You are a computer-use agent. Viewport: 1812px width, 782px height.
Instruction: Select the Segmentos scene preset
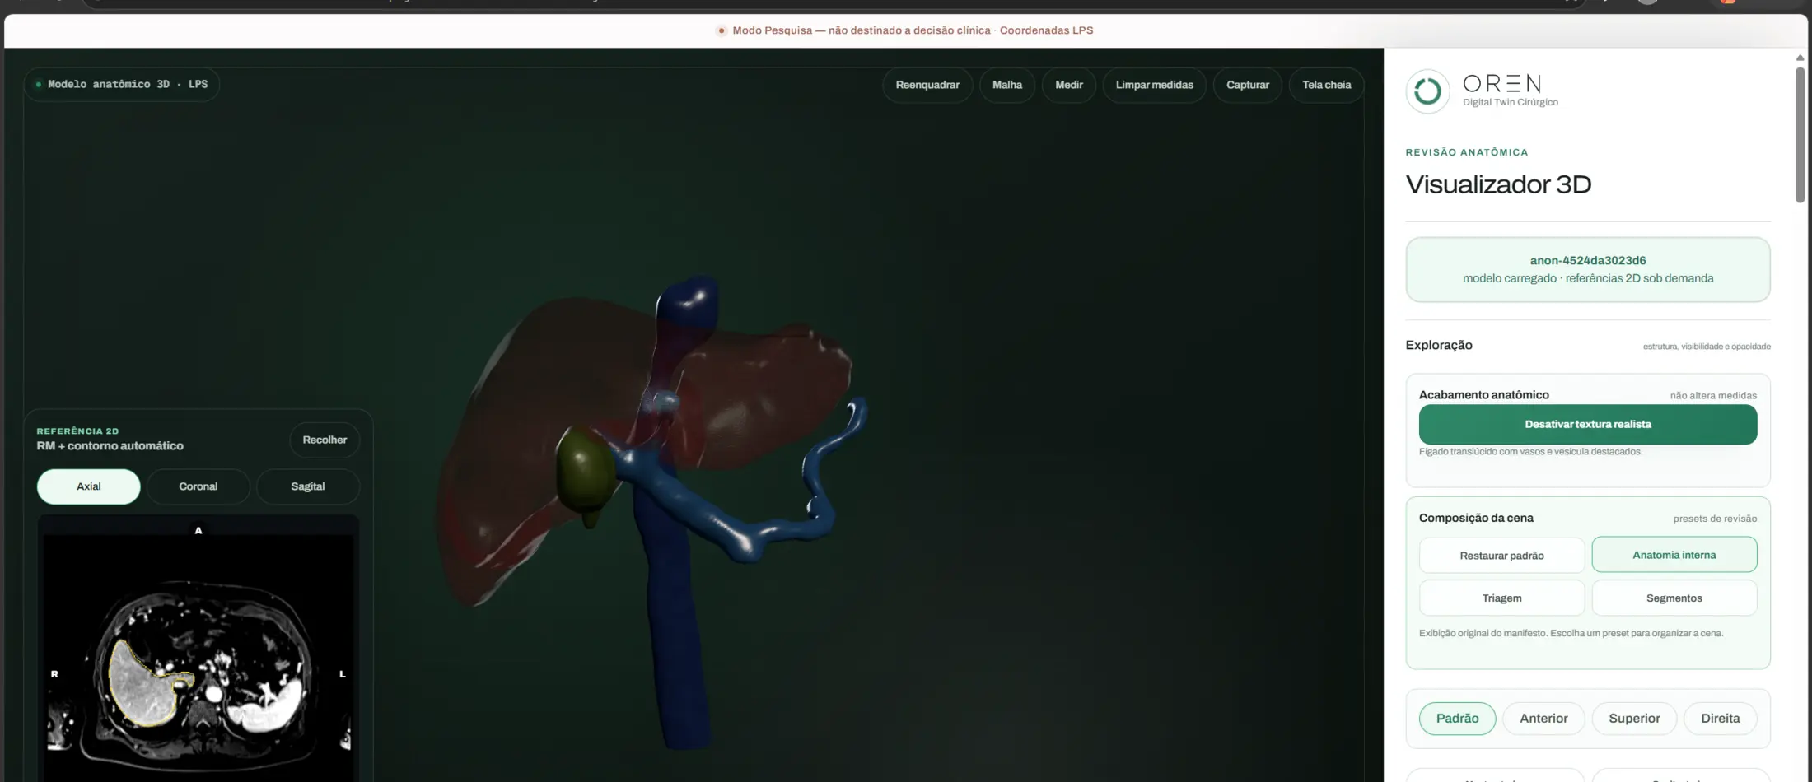pos(1674,598)
